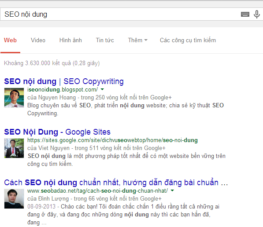The height and width of the screenshot is (227, 263).
Task: Click Nguyen Hoang author photo thumbnail
Action: [14, 98]
